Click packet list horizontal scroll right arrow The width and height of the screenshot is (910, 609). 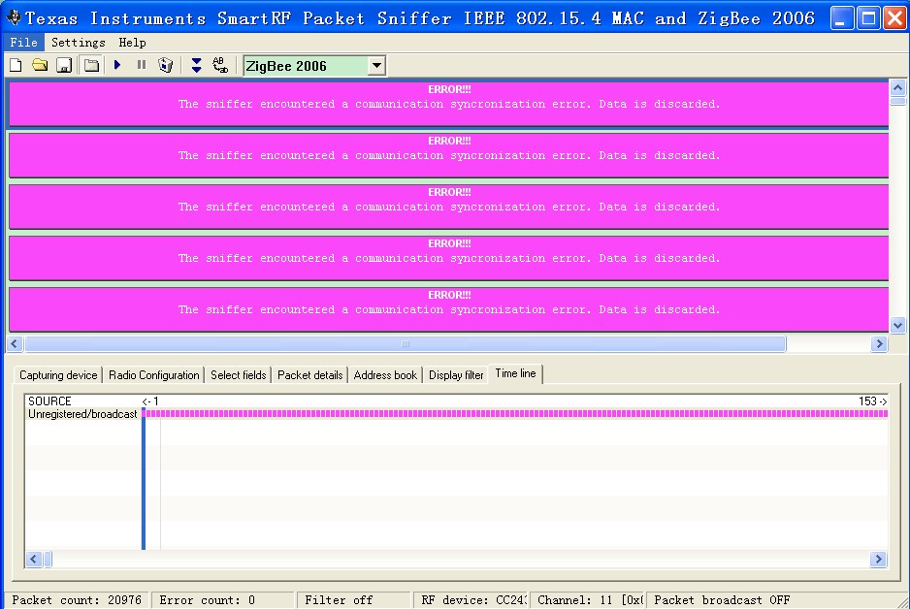(x=879, y=344)
